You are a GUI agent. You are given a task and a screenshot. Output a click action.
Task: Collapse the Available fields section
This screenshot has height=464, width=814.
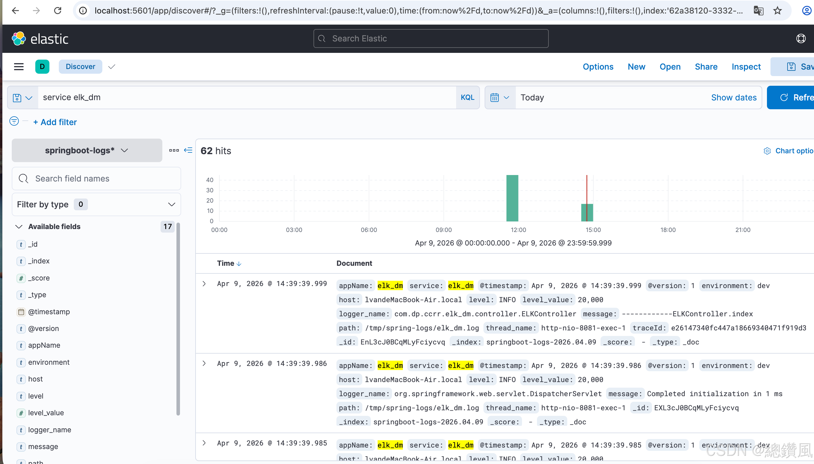[x=19, y=227]
